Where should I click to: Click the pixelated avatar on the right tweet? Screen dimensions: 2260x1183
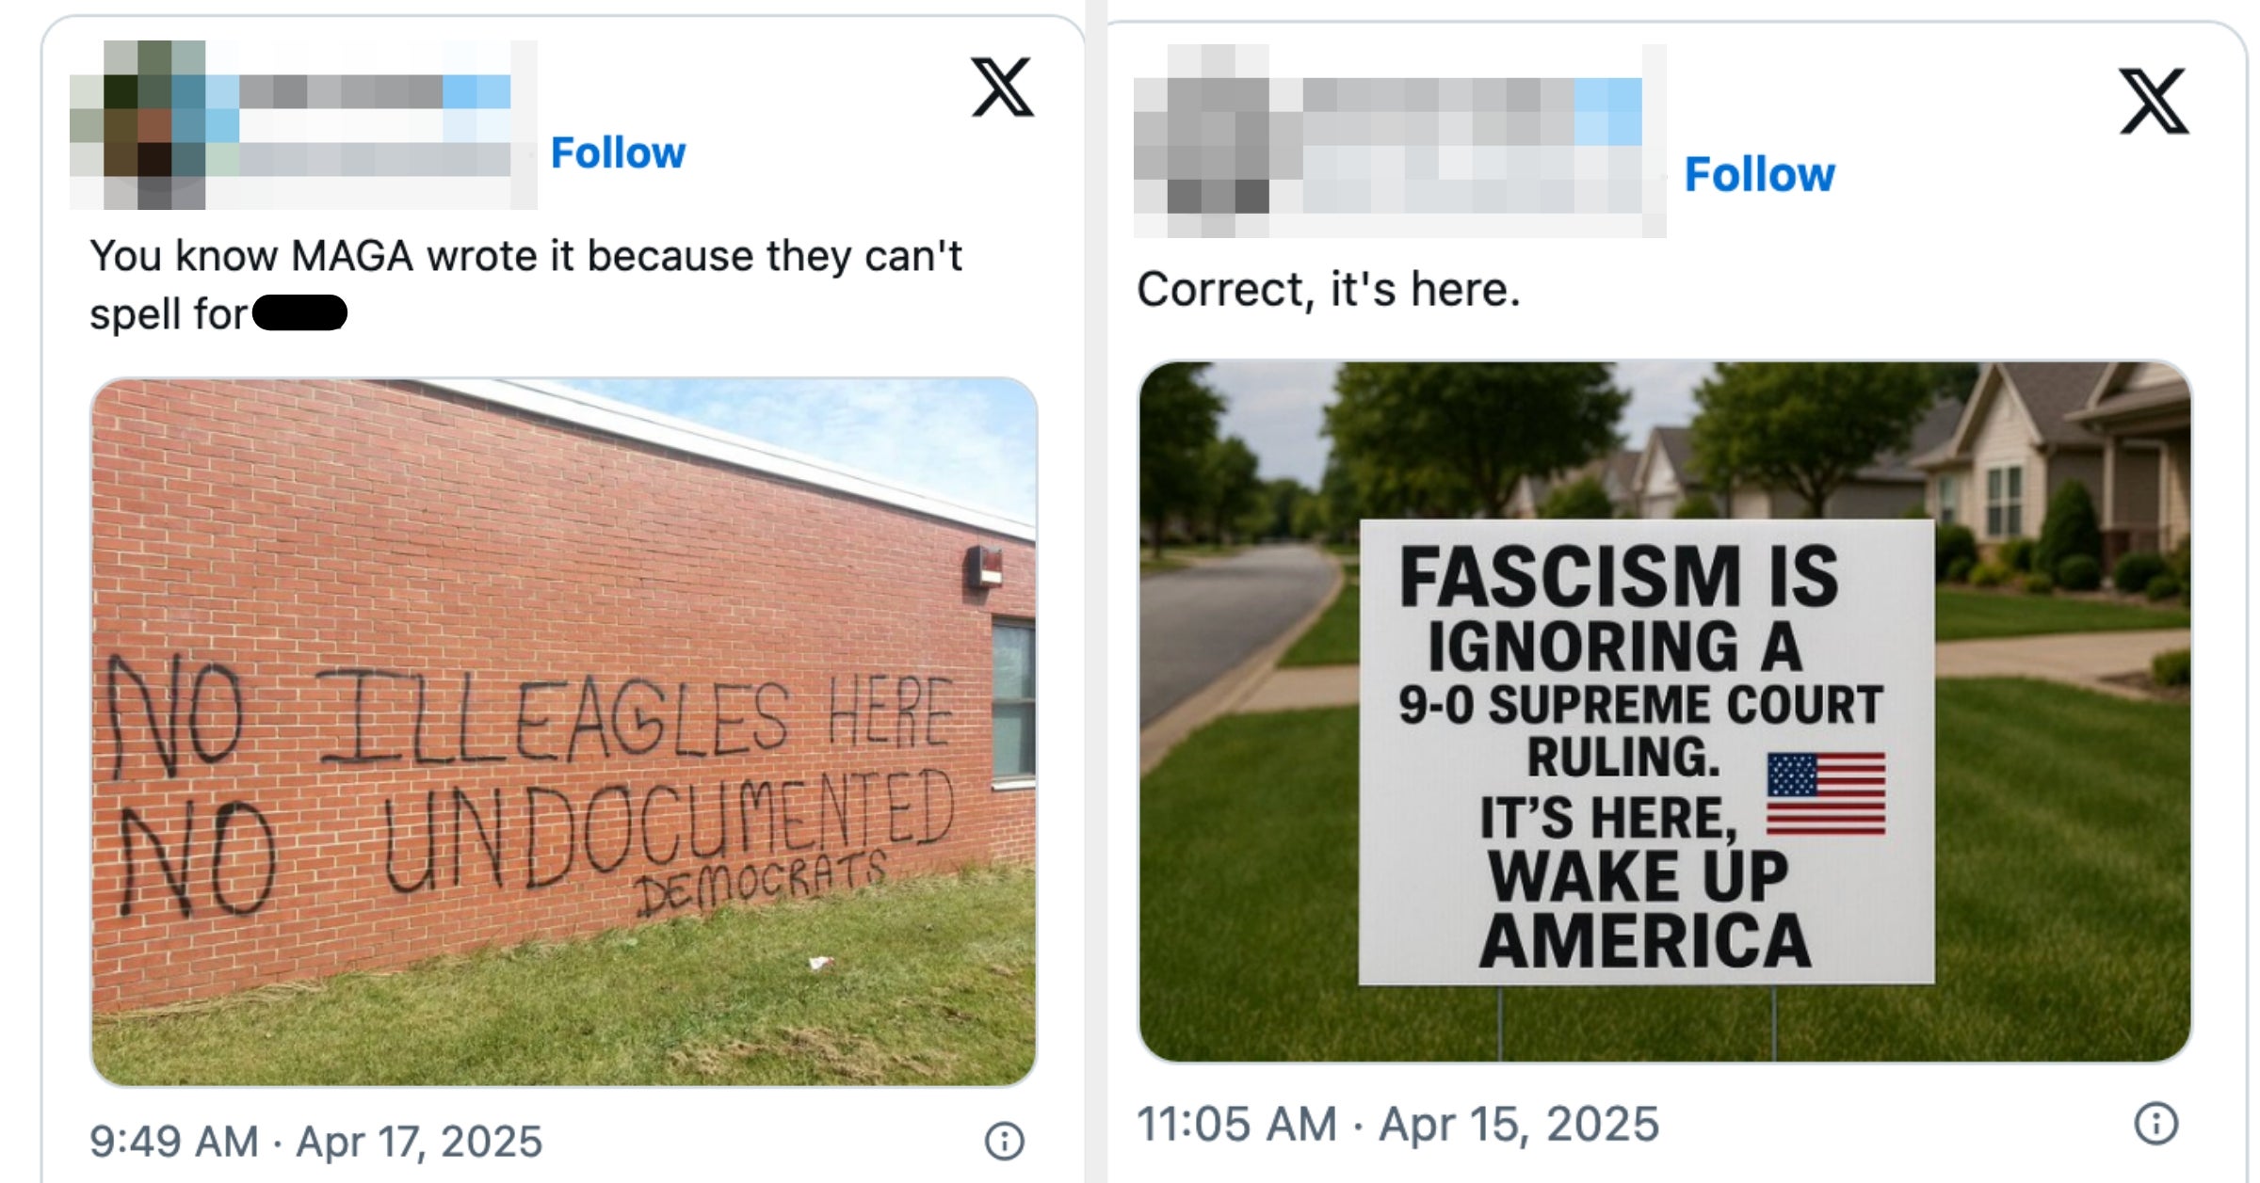[1203, 141]
